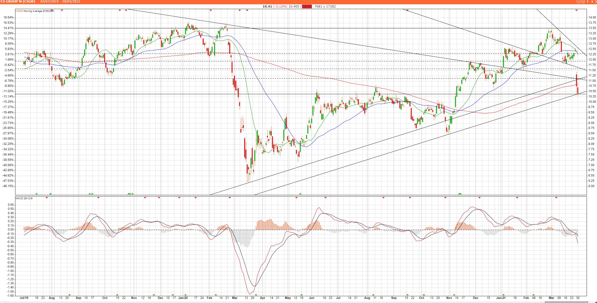
Task: Click leftmost green marker at price chart bottom
Action: click(x=37, y=194)
